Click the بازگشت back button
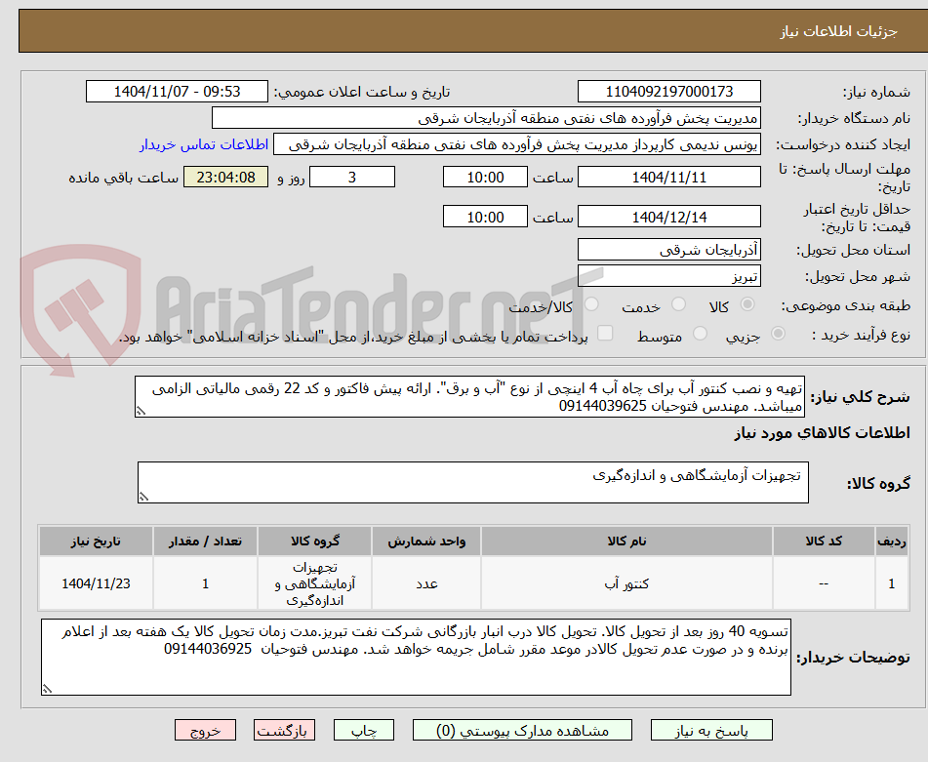 coord(284,730)
